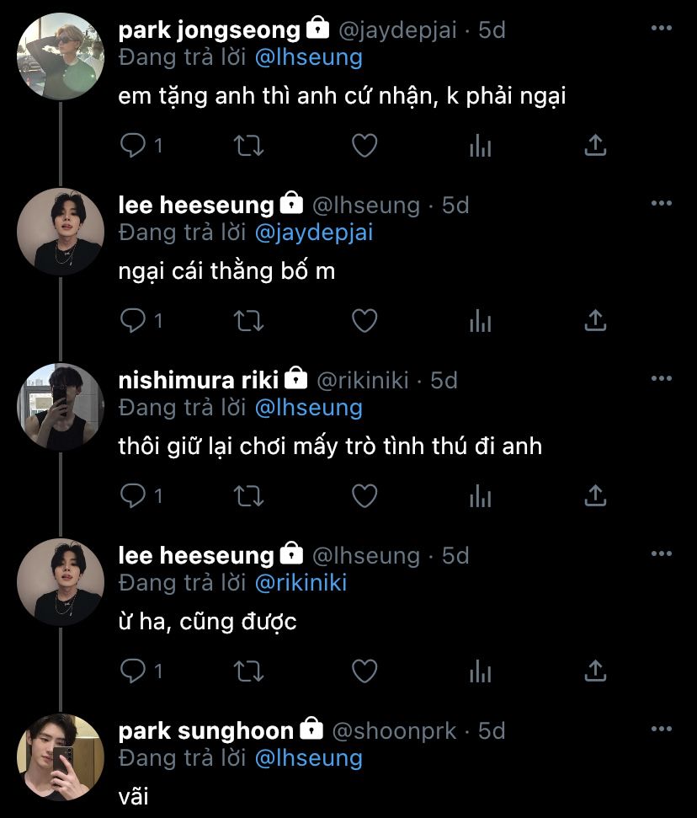697x818 pixels.
Task: Share lee heeseung's "ngại cái thằng bố m" tweet
Action: pyautogui.click(x=595, y=320)
